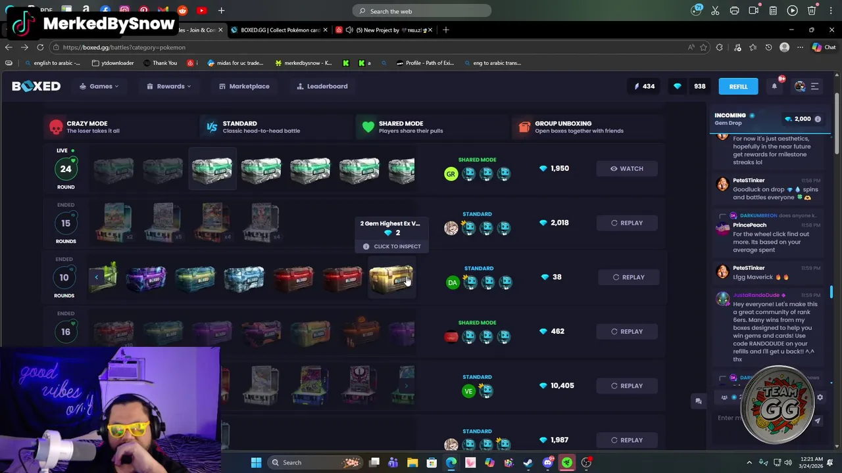Viewport: 842px width, 473px height.
Task: Replay the 462 gem battle
Action: pos(626,332)
